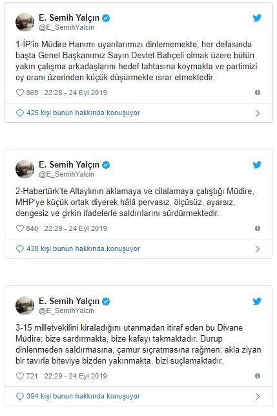Click the Twitter bird icon on the third tweet

tap(257, 301)
